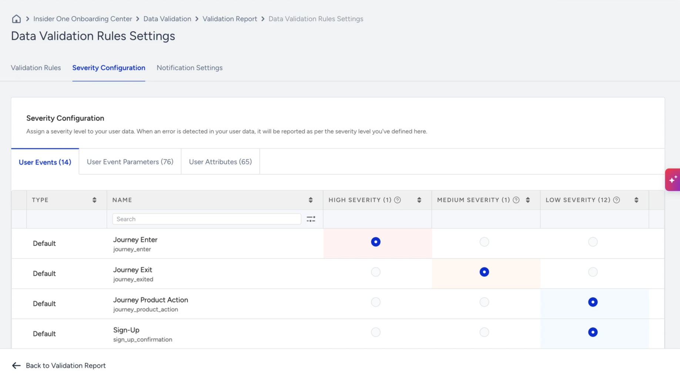680x382 pixels.
Task: Select Medium severity for Journey Exit
Action: 484,272
